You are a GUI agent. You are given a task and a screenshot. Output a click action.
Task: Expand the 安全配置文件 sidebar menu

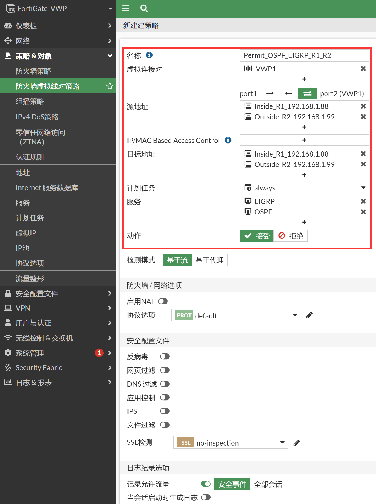(58, 293)
